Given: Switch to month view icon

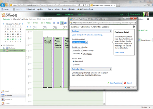Looking at the screenshot, I should coord(65,23).
